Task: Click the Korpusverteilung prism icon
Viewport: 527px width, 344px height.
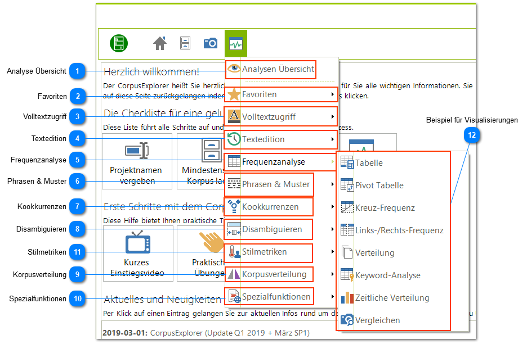Action: (234, 274)
